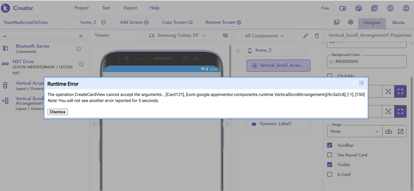Open the Project menu
Screen dimensions: 414x191
[81, 8]
